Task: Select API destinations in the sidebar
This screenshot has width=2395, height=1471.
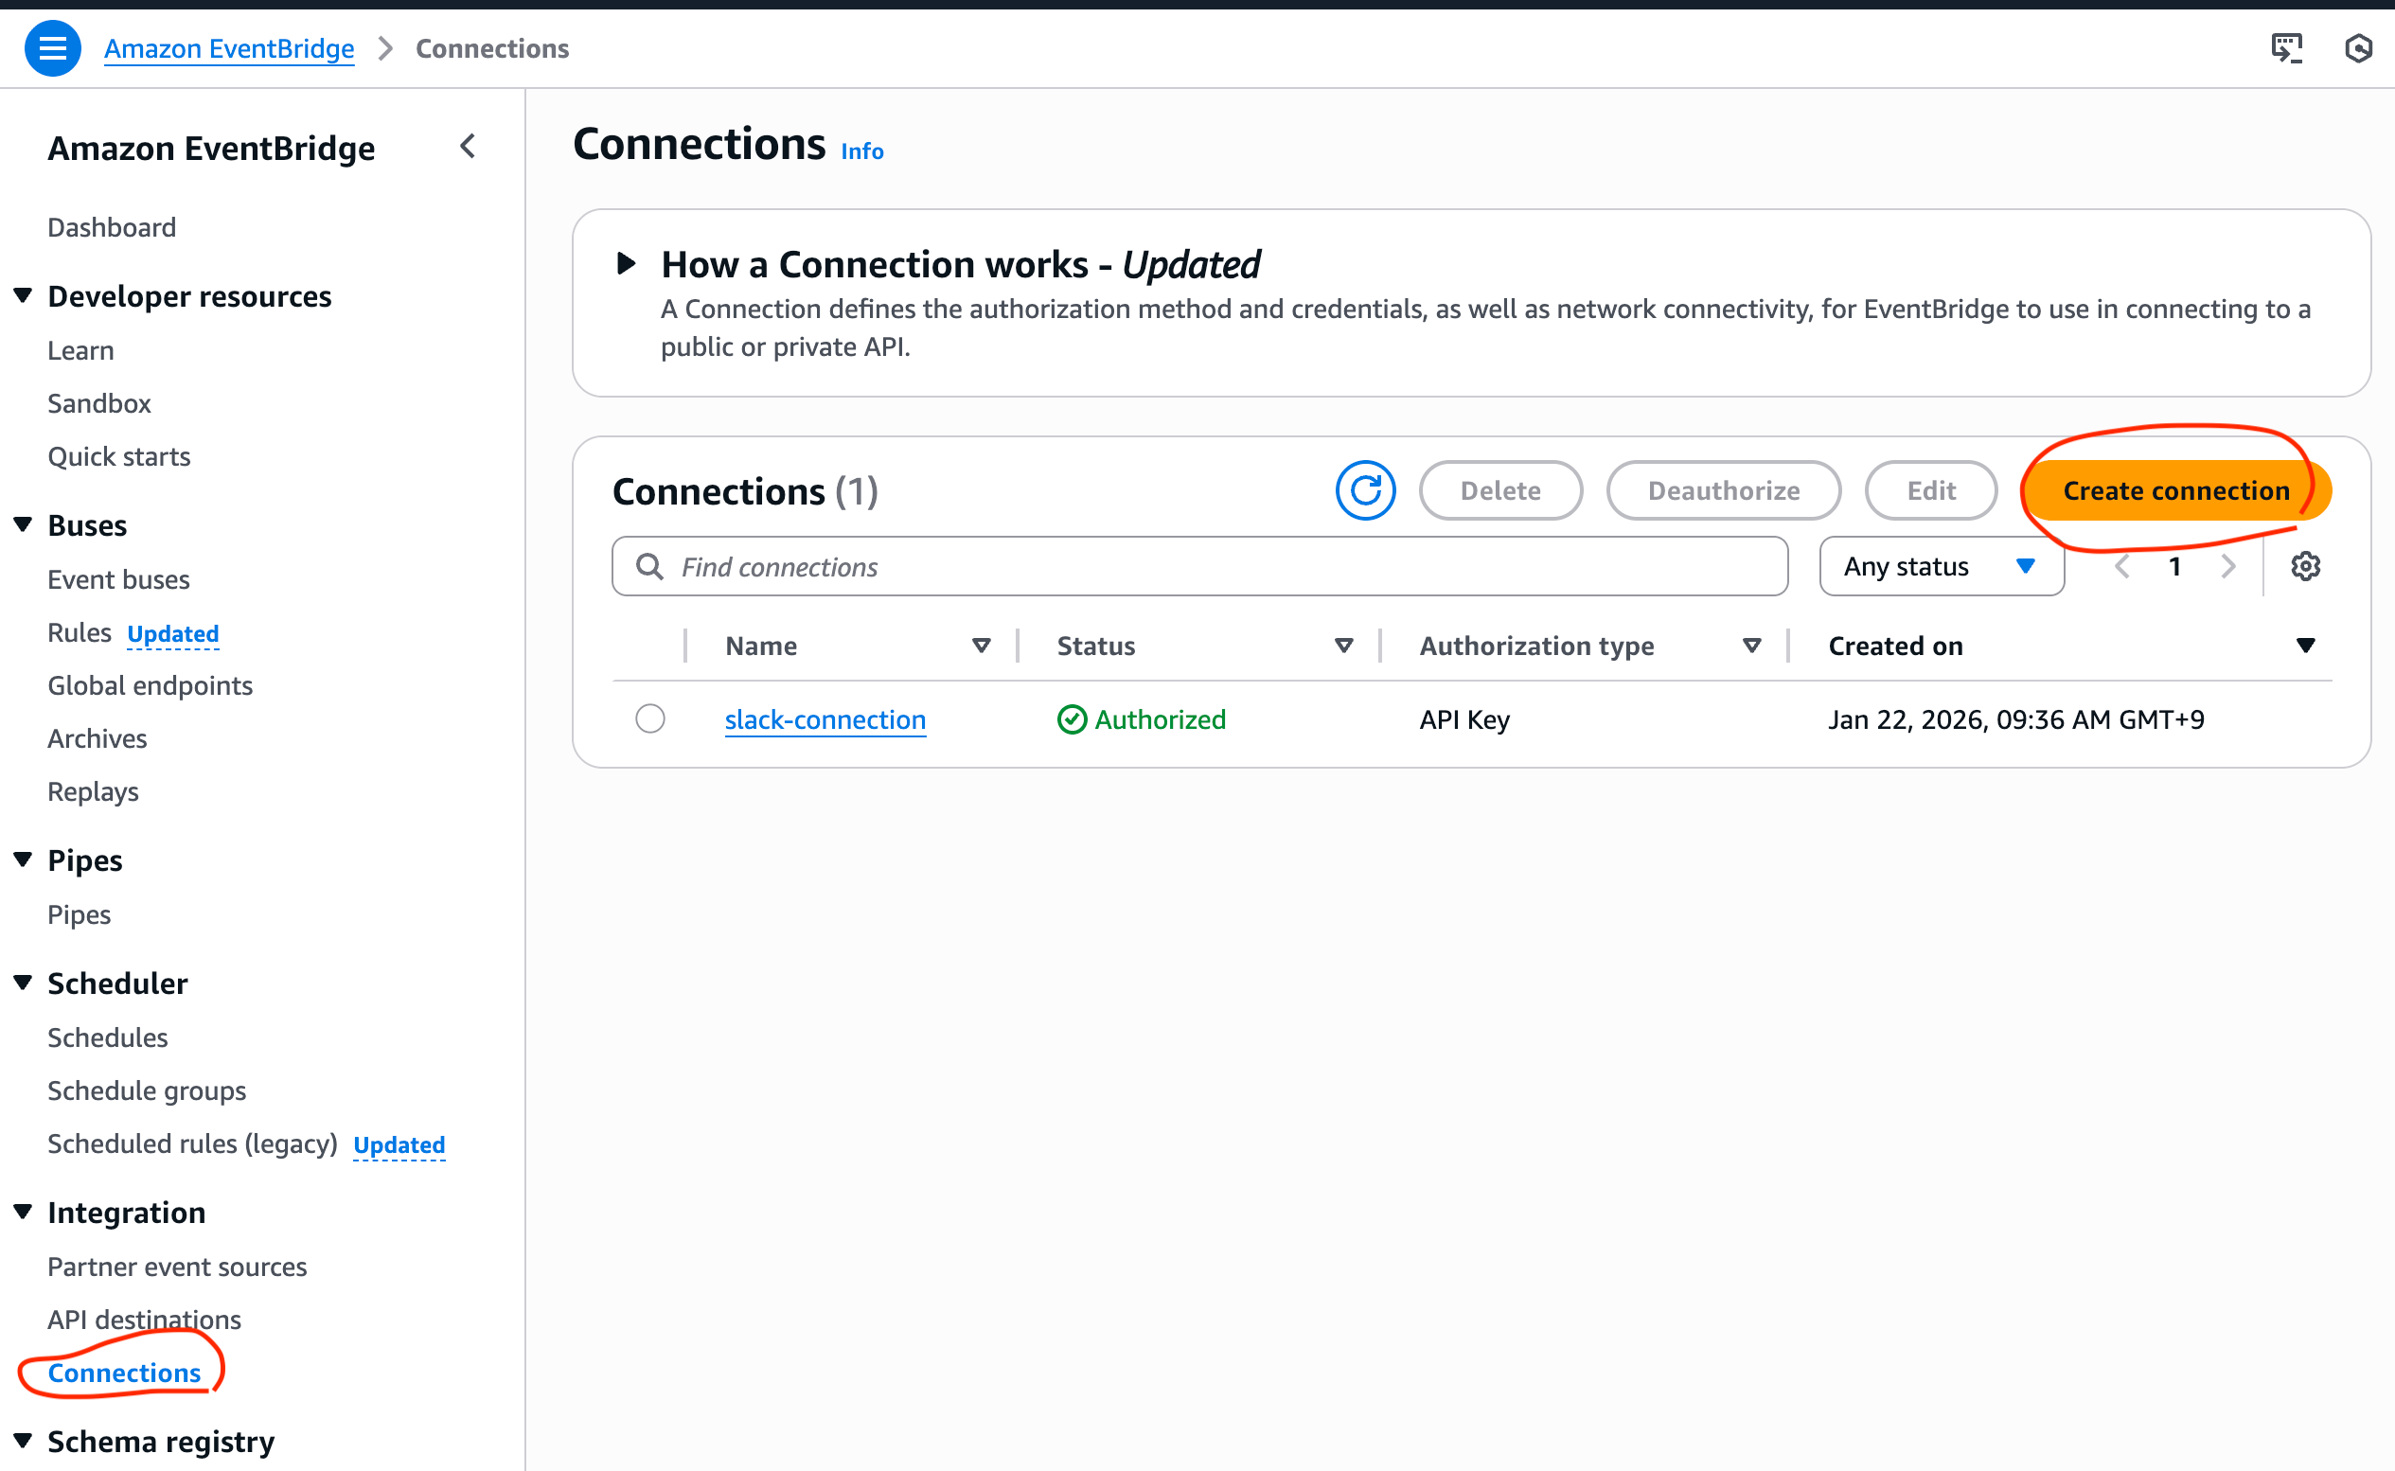Action: [144, 1320]
